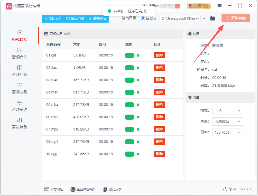
Task: Open the 音频变速 speed change tool
Action: tap(20, 106)
